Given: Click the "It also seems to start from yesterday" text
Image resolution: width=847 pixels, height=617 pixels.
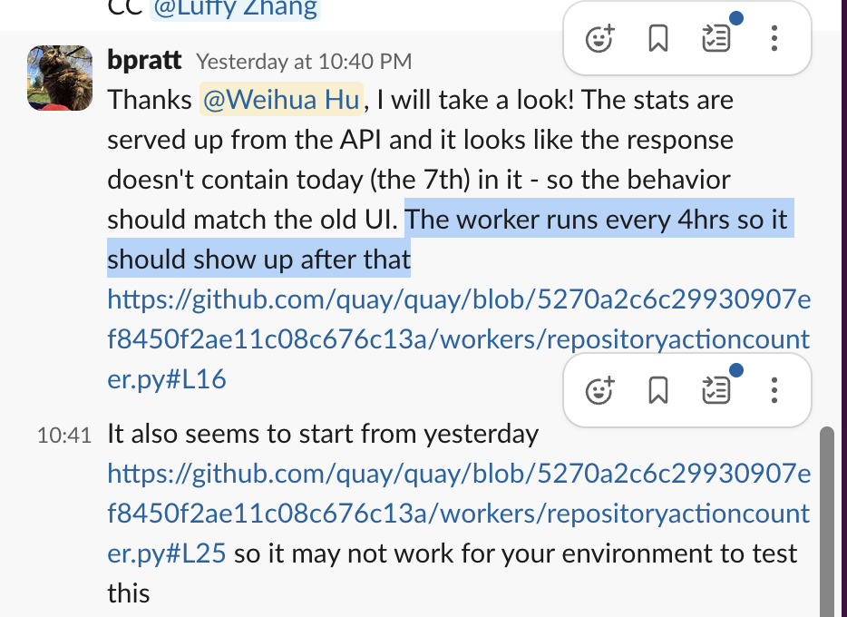Looking at the screenshot, I should [x=323, y=434].
